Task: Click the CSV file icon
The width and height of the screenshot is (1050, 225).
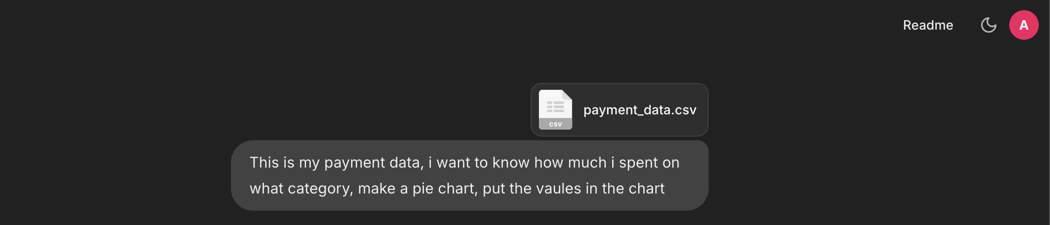Action: pyautogui.click(x=555, y=109)
